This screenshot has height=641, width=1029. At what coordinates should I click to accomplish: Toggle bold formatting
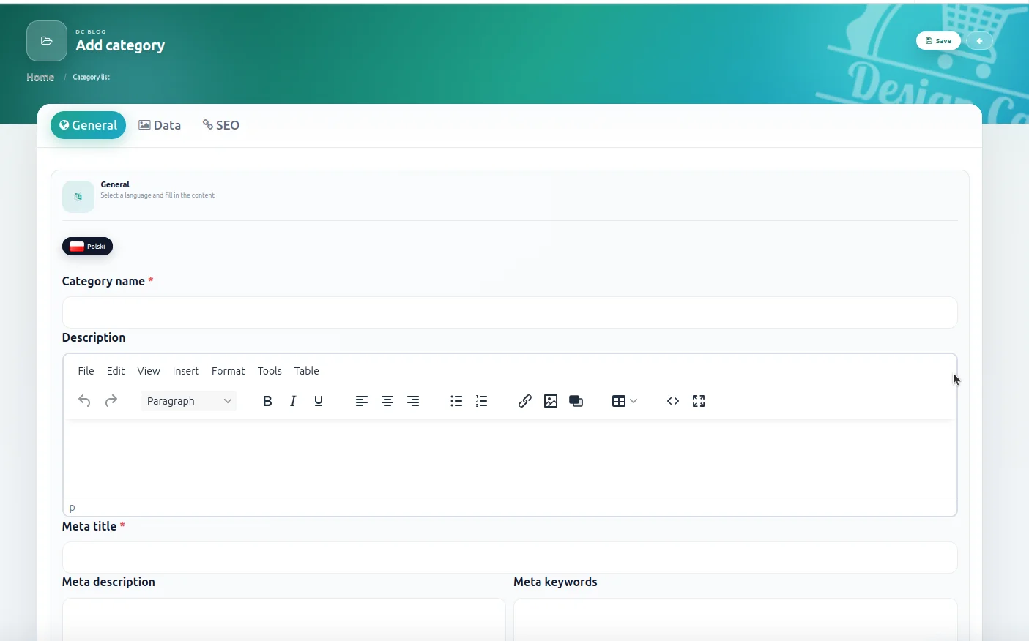[267, 401]
